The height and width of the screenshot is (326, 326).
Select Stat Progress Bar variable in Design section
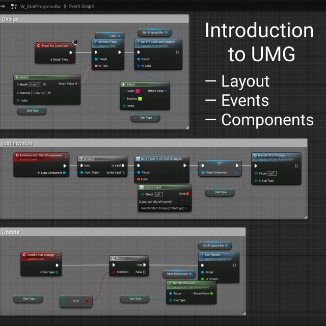(154, 33)
